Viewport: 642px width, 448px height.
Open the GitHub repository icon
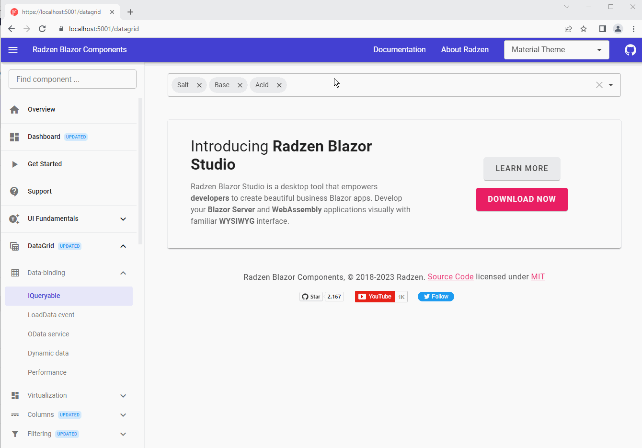coord(630,50)
